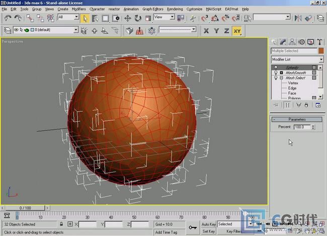Restrict to Y axis
Viewport: 327px width, 236px height.
216,31
